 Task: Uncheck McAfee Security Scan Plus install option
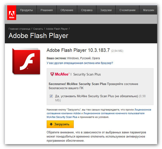click(51, 96)
